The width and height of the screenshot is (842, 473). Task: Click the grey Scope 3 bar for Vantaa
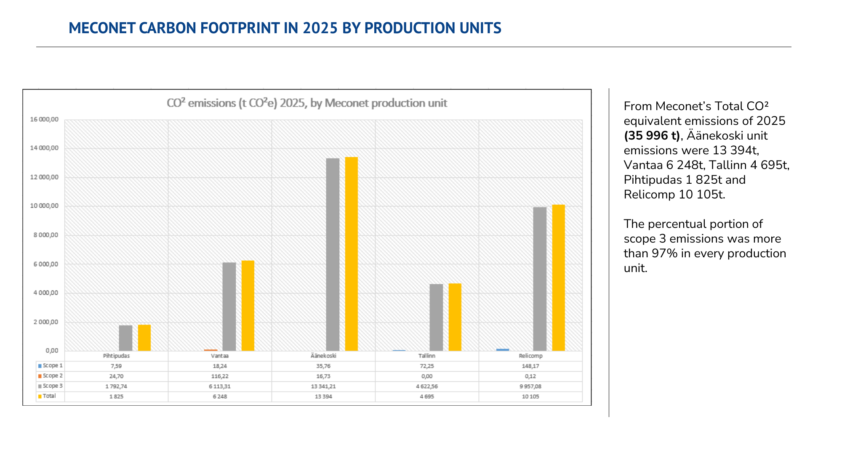pyautogui.click(x=229, y=307)
